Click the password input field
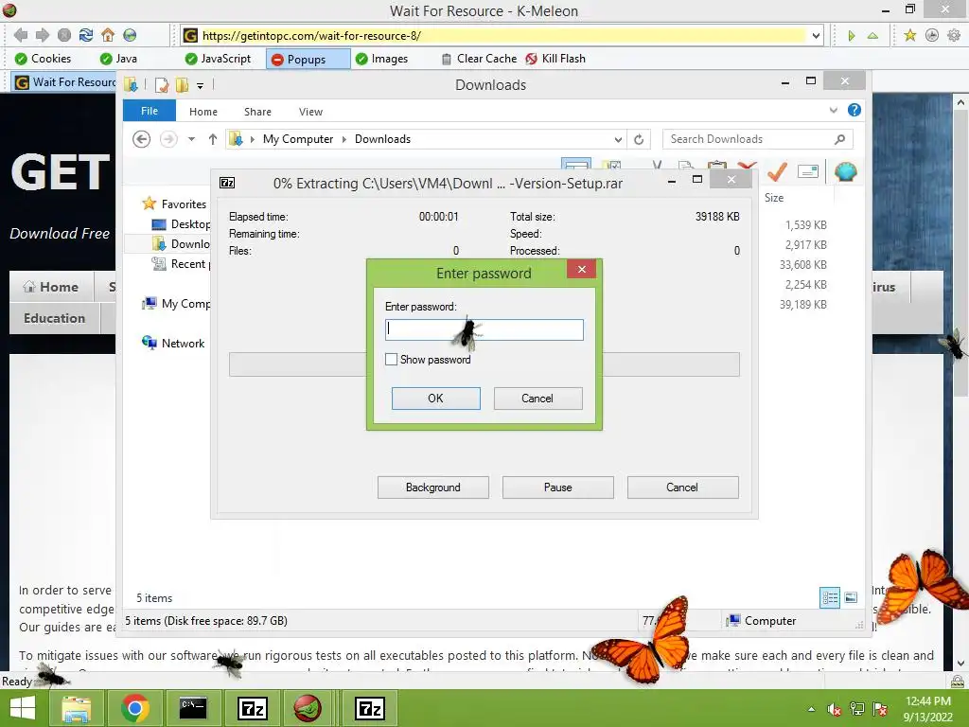This screenshot has width=969, height=727. (x=484, y=329)
